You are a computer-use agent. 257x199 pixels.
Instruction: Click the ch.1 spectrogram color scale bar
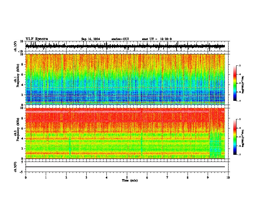235,83
